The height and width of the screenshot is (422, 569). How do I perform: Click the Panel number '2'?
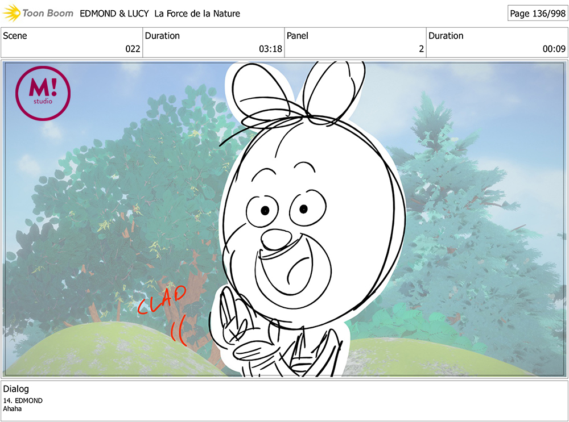click(421, 48)
